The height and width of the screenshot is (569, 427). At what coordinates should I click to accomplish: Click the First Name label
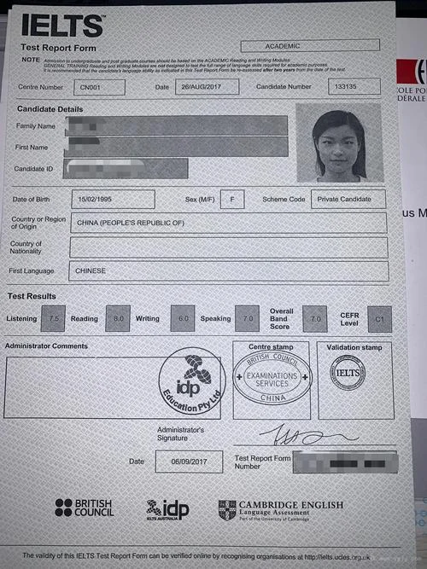click(32, 148)
